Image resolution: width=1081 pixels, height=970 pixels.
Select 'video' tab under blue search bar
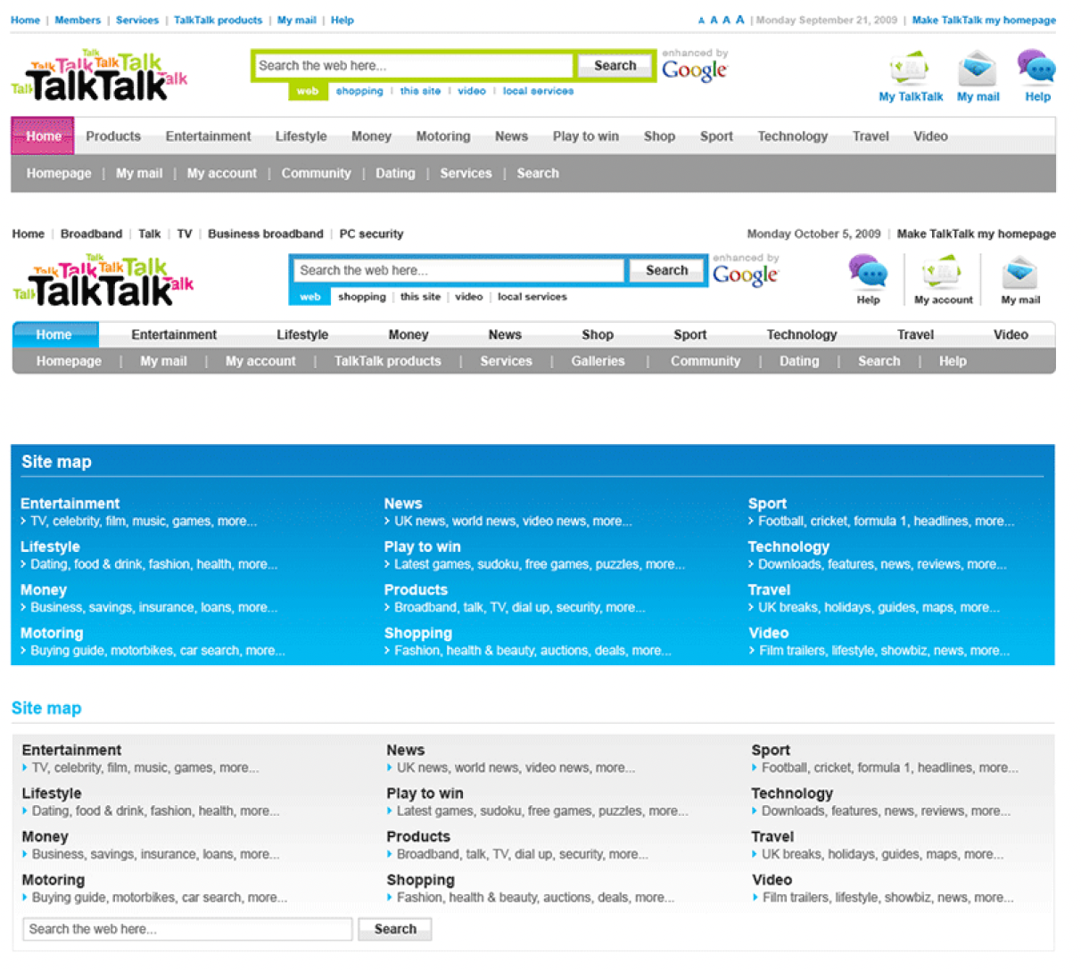pyautogui.click(x=469, y=297)
